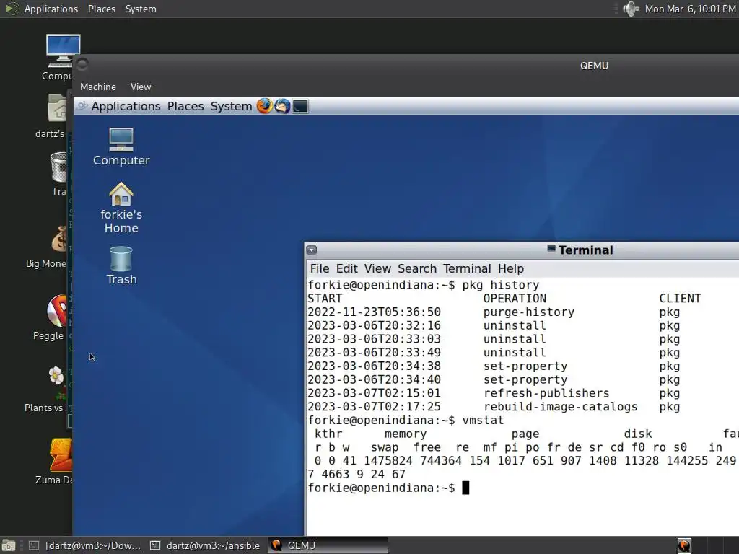Select the Zuma Deluxe desktop icon
This screenshot has width=739, height=554.
coord(56,462)
